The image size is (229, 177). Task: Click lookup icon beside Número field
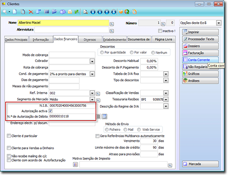click(x=163, y=24)
